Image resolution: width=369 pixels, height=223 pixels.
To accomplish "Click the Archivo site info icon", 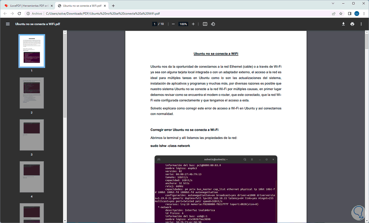I will [x=28, y=14].
